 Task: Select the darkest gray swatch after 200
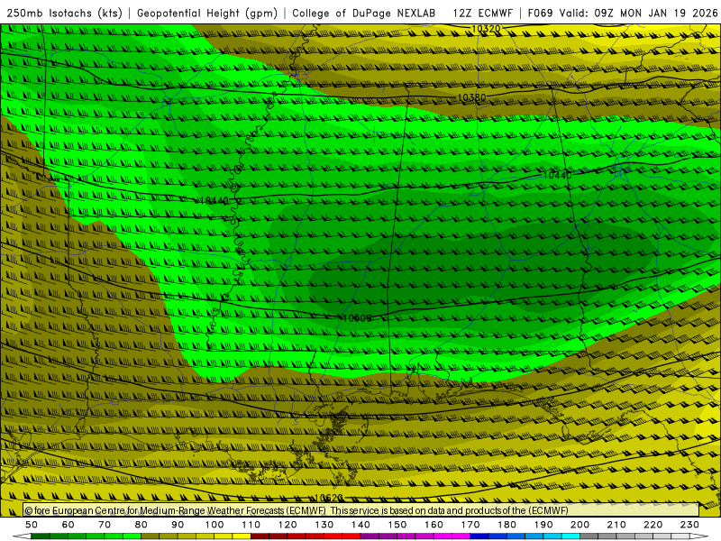pyautogui.click(x=589, y=536)
